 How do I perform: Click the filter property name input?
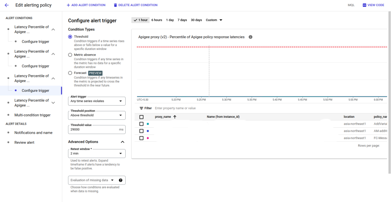[x=175, y=108]
